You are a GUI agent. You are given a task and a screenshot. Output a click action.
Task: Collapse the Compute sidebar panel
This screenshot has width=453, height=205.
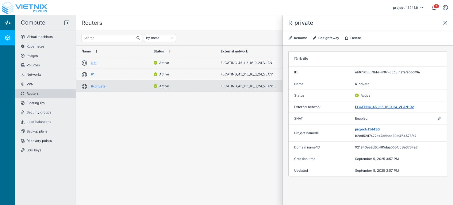(67, 23)
